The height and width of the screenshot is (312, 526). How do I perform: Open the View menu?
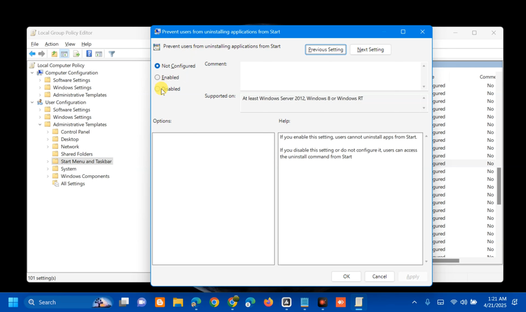tap(70, 44)
